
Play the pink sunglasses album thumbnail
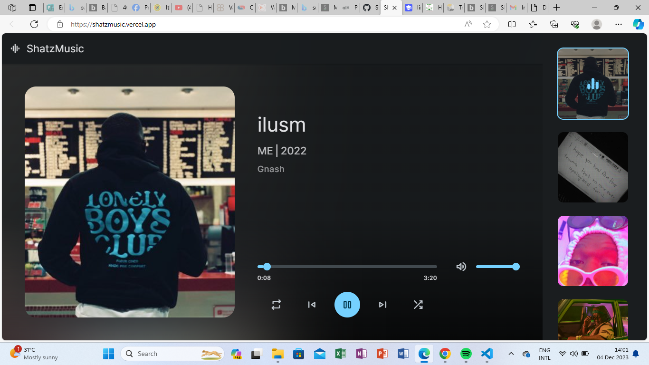[x=592, y=251]
